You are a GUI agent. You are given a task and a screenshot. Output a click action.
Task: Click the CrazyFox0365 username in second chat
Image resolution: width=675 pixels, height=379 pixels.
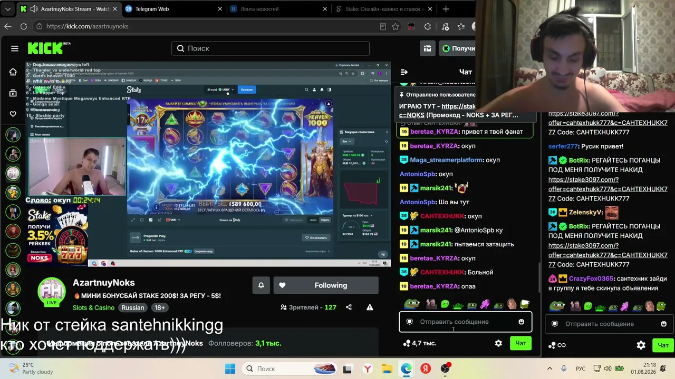point(591,278)
